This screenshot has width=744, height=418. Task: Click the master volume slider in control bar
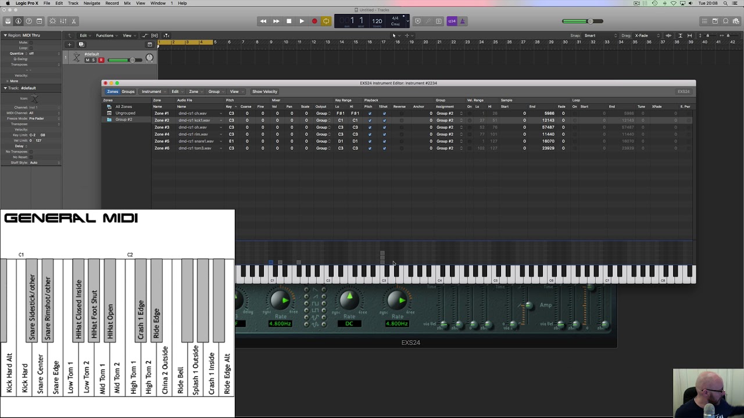tap(582, 21)
